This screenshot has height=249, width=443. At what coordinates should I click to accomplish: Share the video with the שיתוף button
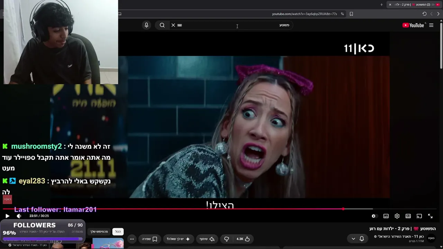[207, 239]
